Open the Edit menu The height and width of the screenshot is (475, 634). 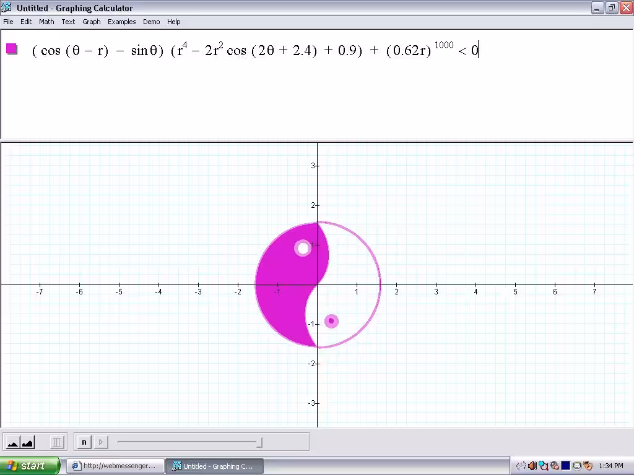pyautogui.click(x=26, y=22)
